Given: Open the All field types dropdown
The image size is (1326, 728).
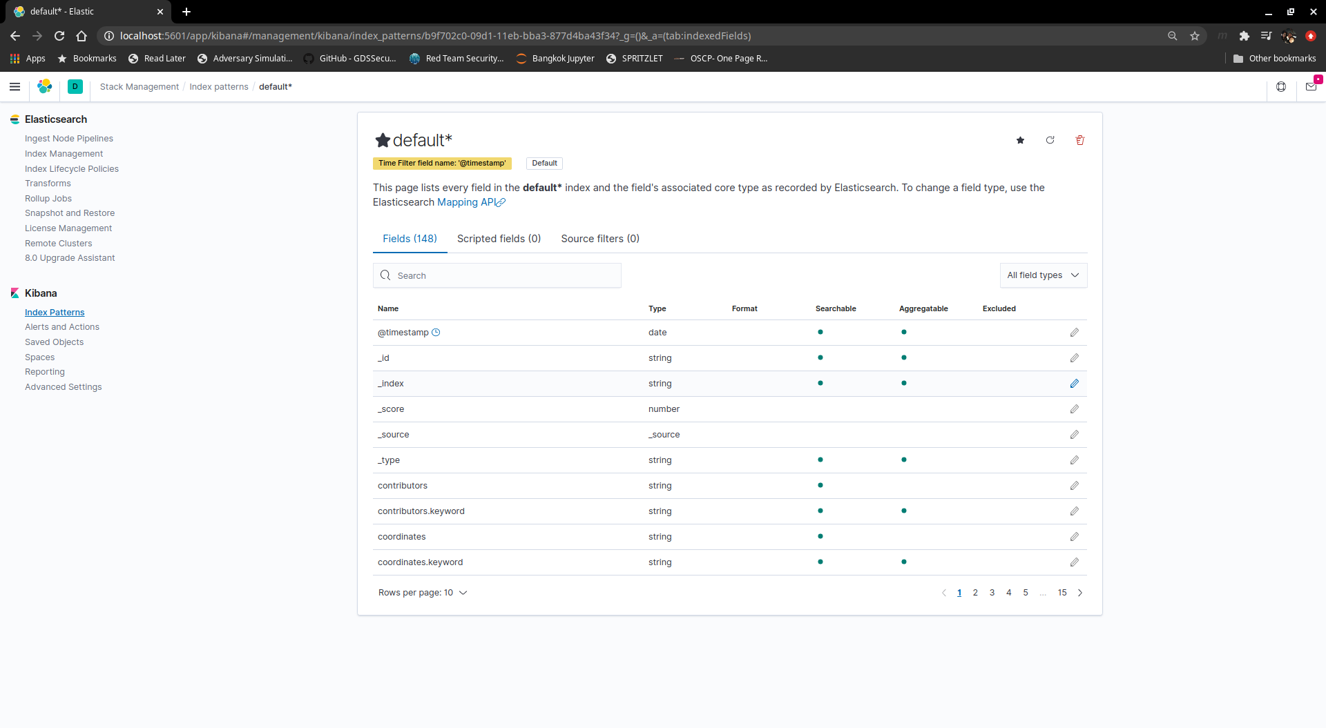Looking at the screenshot, I should coord(1043,275).
